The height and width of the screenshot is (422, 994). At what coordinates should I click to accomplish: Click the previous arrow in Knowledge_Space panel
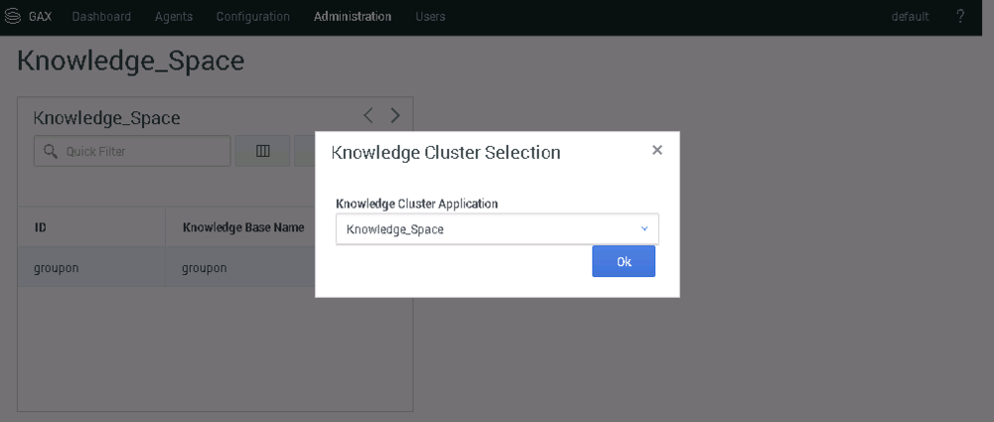pos(369,115)
